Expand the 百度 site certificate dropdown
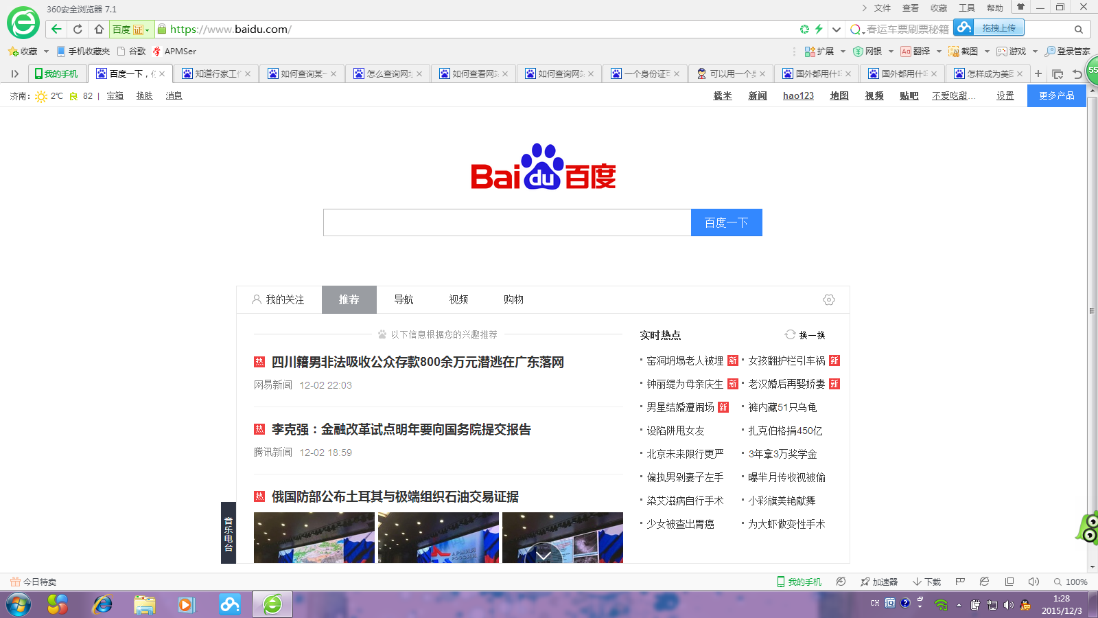The image size is (1098, 618). point(147,30)
